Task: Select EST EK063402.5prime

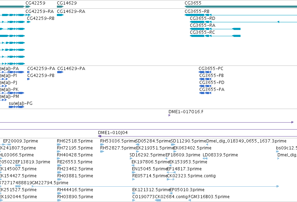Action: 193,148
